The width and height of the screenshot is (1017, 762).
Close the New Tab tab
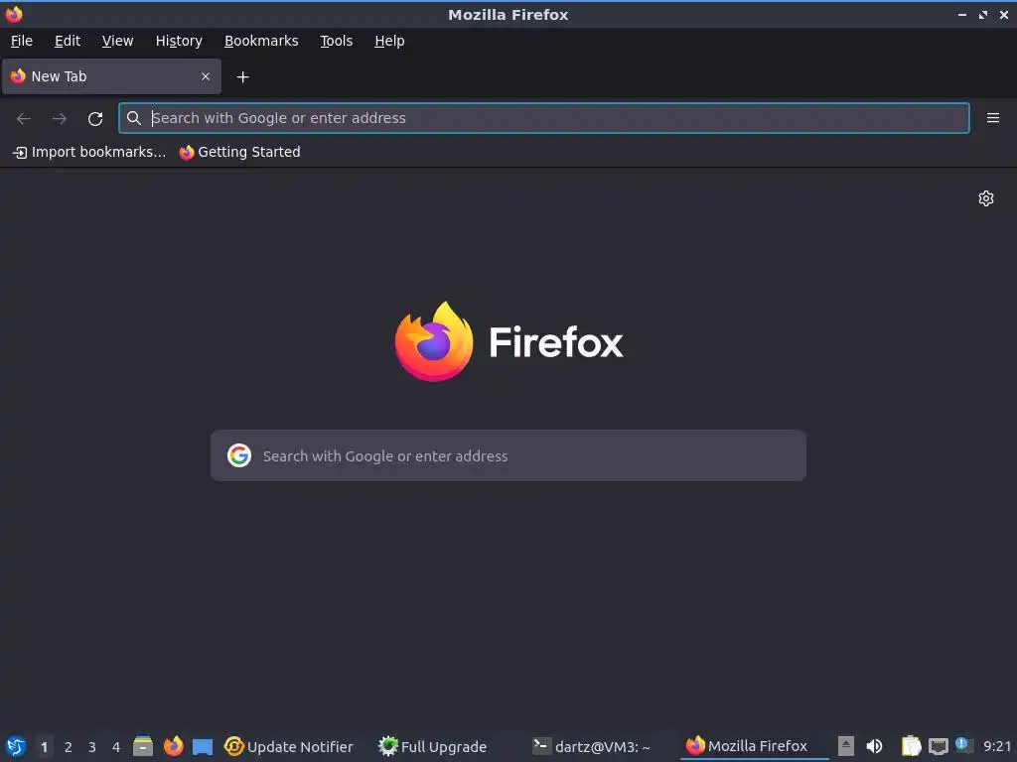[206, 76]
